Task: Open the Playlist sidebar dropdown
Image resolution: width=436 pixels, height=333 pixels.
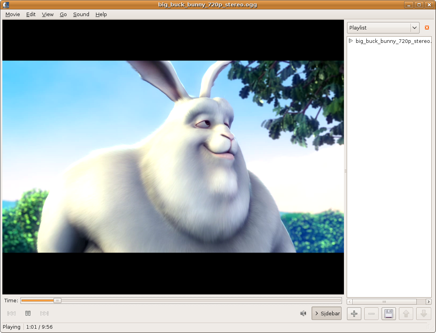Action: 383,28
